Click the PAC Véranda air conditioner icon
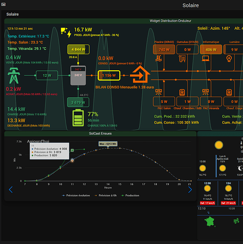Viewport: 243px width, 244px height. point(205,92)
